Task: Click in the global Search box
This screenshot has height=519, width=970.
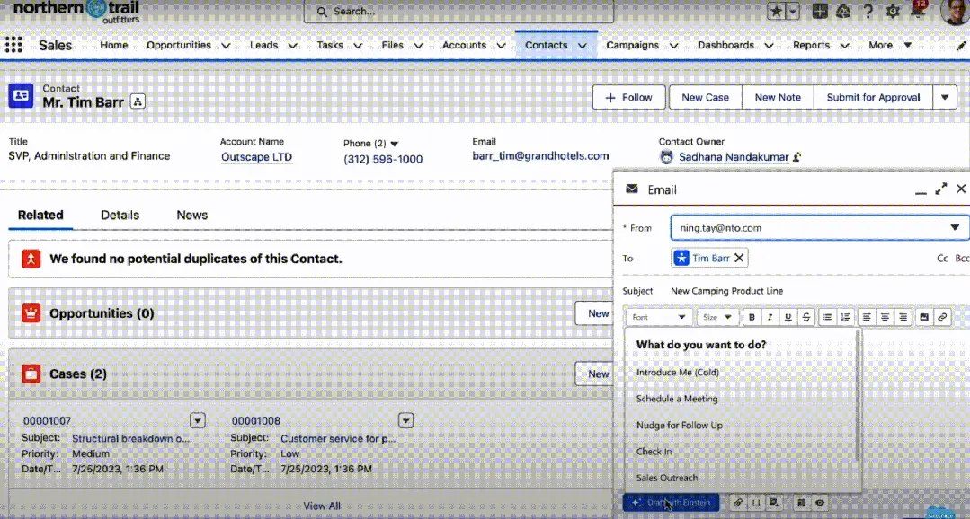Action: click(459, 11)
